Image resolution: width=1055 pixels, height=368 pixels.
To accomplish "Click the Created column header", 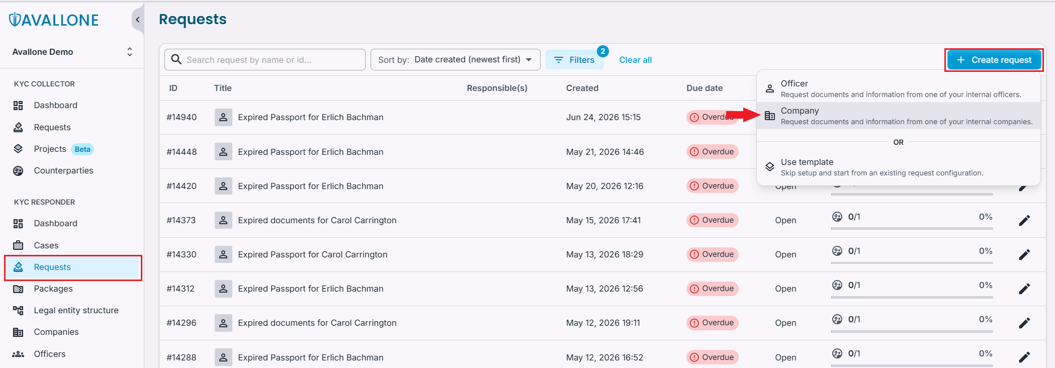I will (582, 88).
